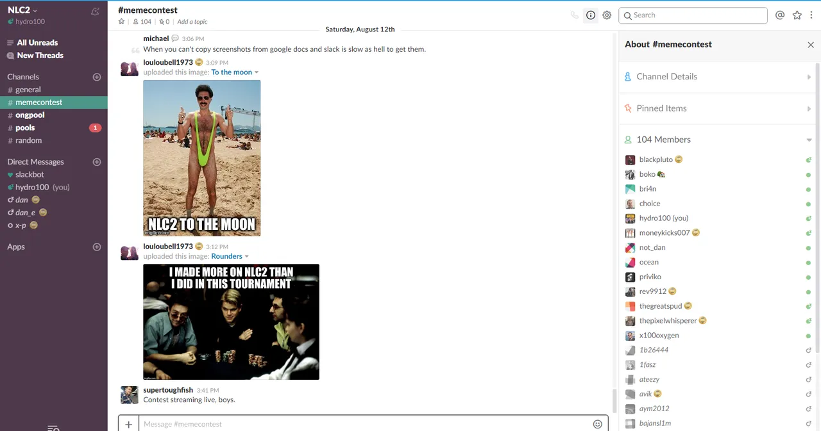The height and width of the screenshot is (431, 821).
Task: Click the members panel scrollbar
Action: click(x=818, y=208)
